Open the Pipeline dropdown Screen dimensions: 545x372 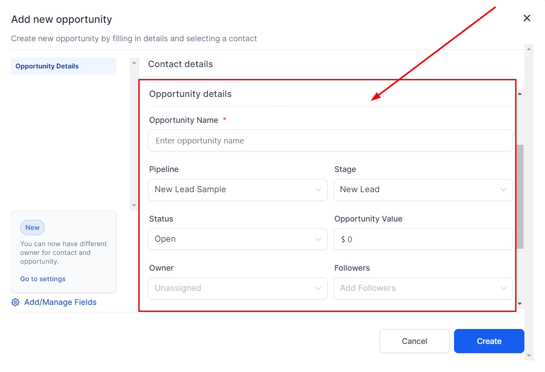(x=238, y=190)
